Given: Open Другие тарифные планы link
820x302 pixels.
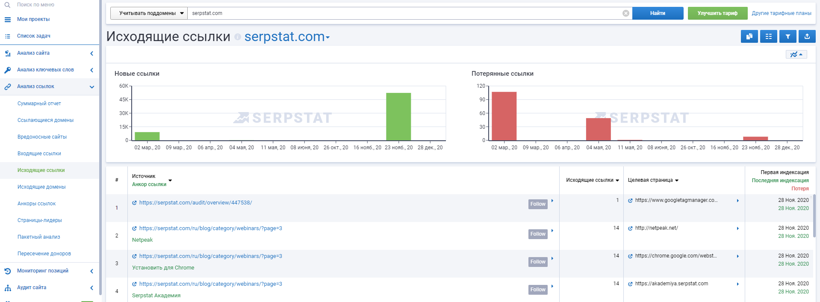Looking at the screenshot, I should [x=782, y=13].
